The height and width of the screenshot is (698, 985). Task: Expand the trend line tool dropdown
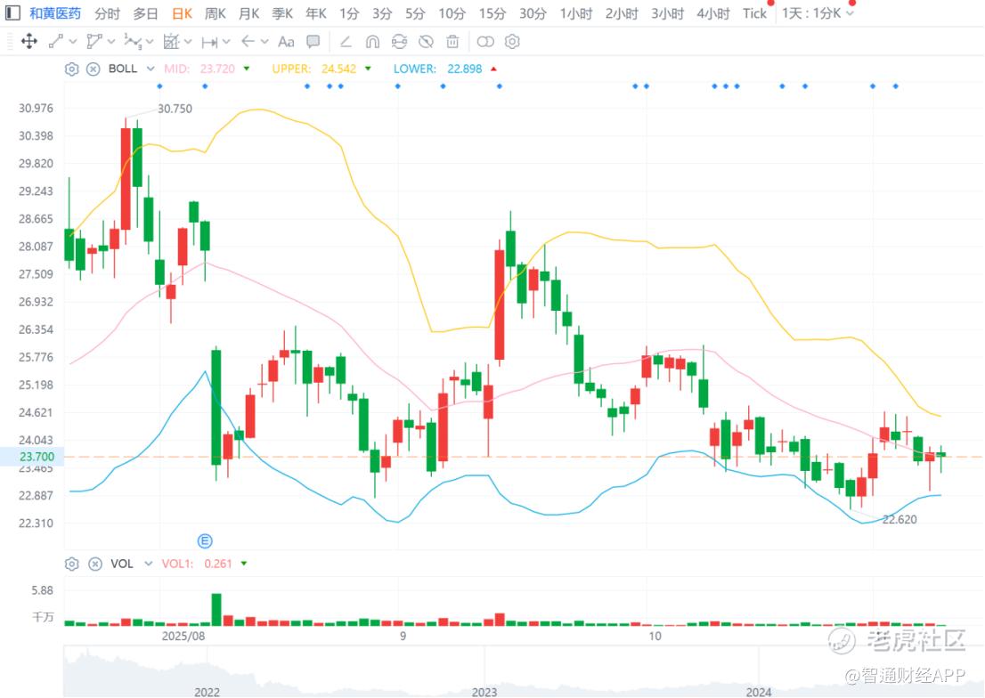73,42
